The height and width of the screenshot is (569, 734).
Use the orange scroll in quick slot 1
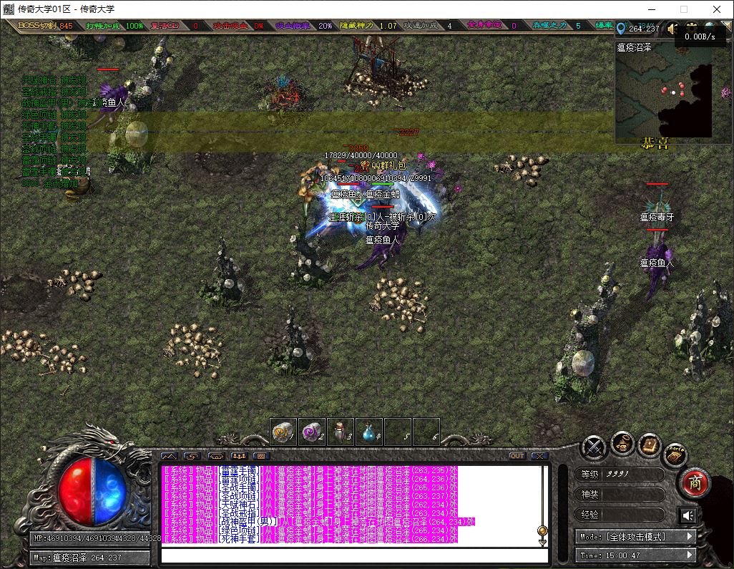284,432
